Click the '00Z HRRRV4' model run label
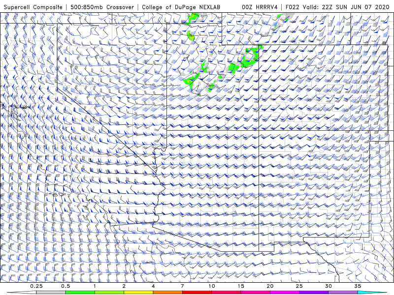 (260, 7)
